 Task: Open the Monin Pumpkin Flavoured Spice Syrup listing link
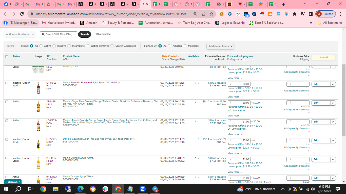tap(91, 83)
